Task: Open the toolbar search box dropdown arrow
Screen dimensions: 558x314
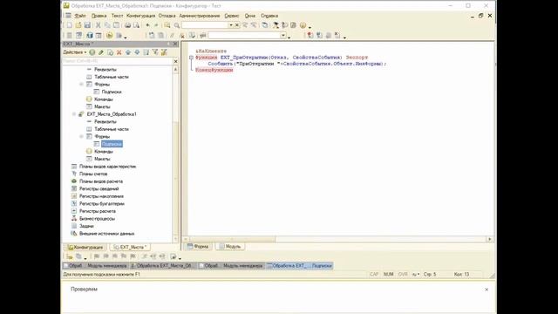Action: [230, 25]
